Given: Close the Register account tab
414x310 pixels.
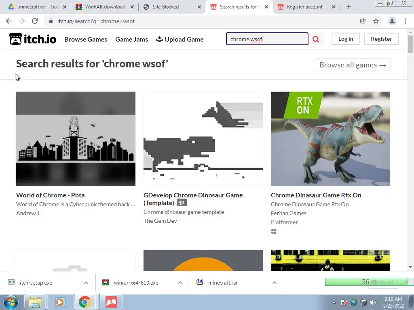Looking at the screenshot, I should click(334, 7).
